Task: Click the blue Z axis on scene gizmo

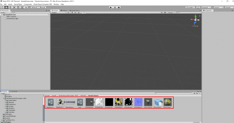Action: click(x=195, y=22)
